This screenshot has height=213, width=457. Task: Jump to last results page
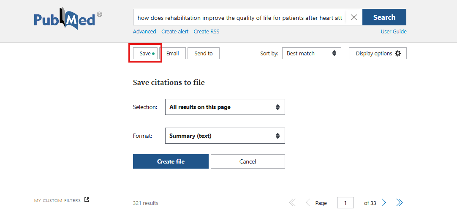[x=399, y=203]
